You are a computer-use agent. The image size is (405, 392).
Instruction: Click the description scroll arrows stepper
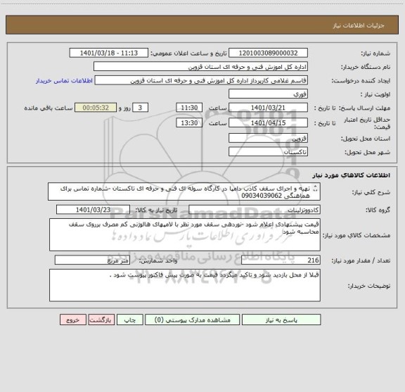[316, 189]
